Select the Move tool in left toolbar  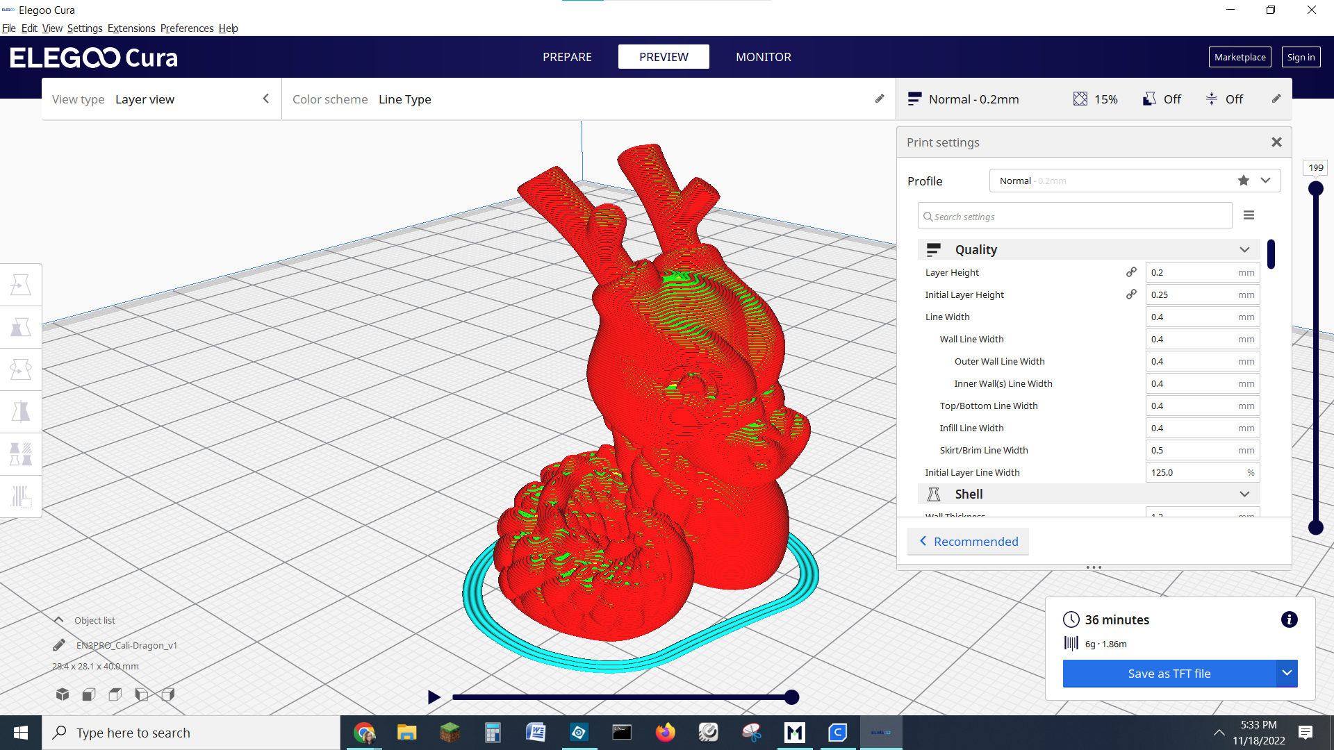(21, 285)
